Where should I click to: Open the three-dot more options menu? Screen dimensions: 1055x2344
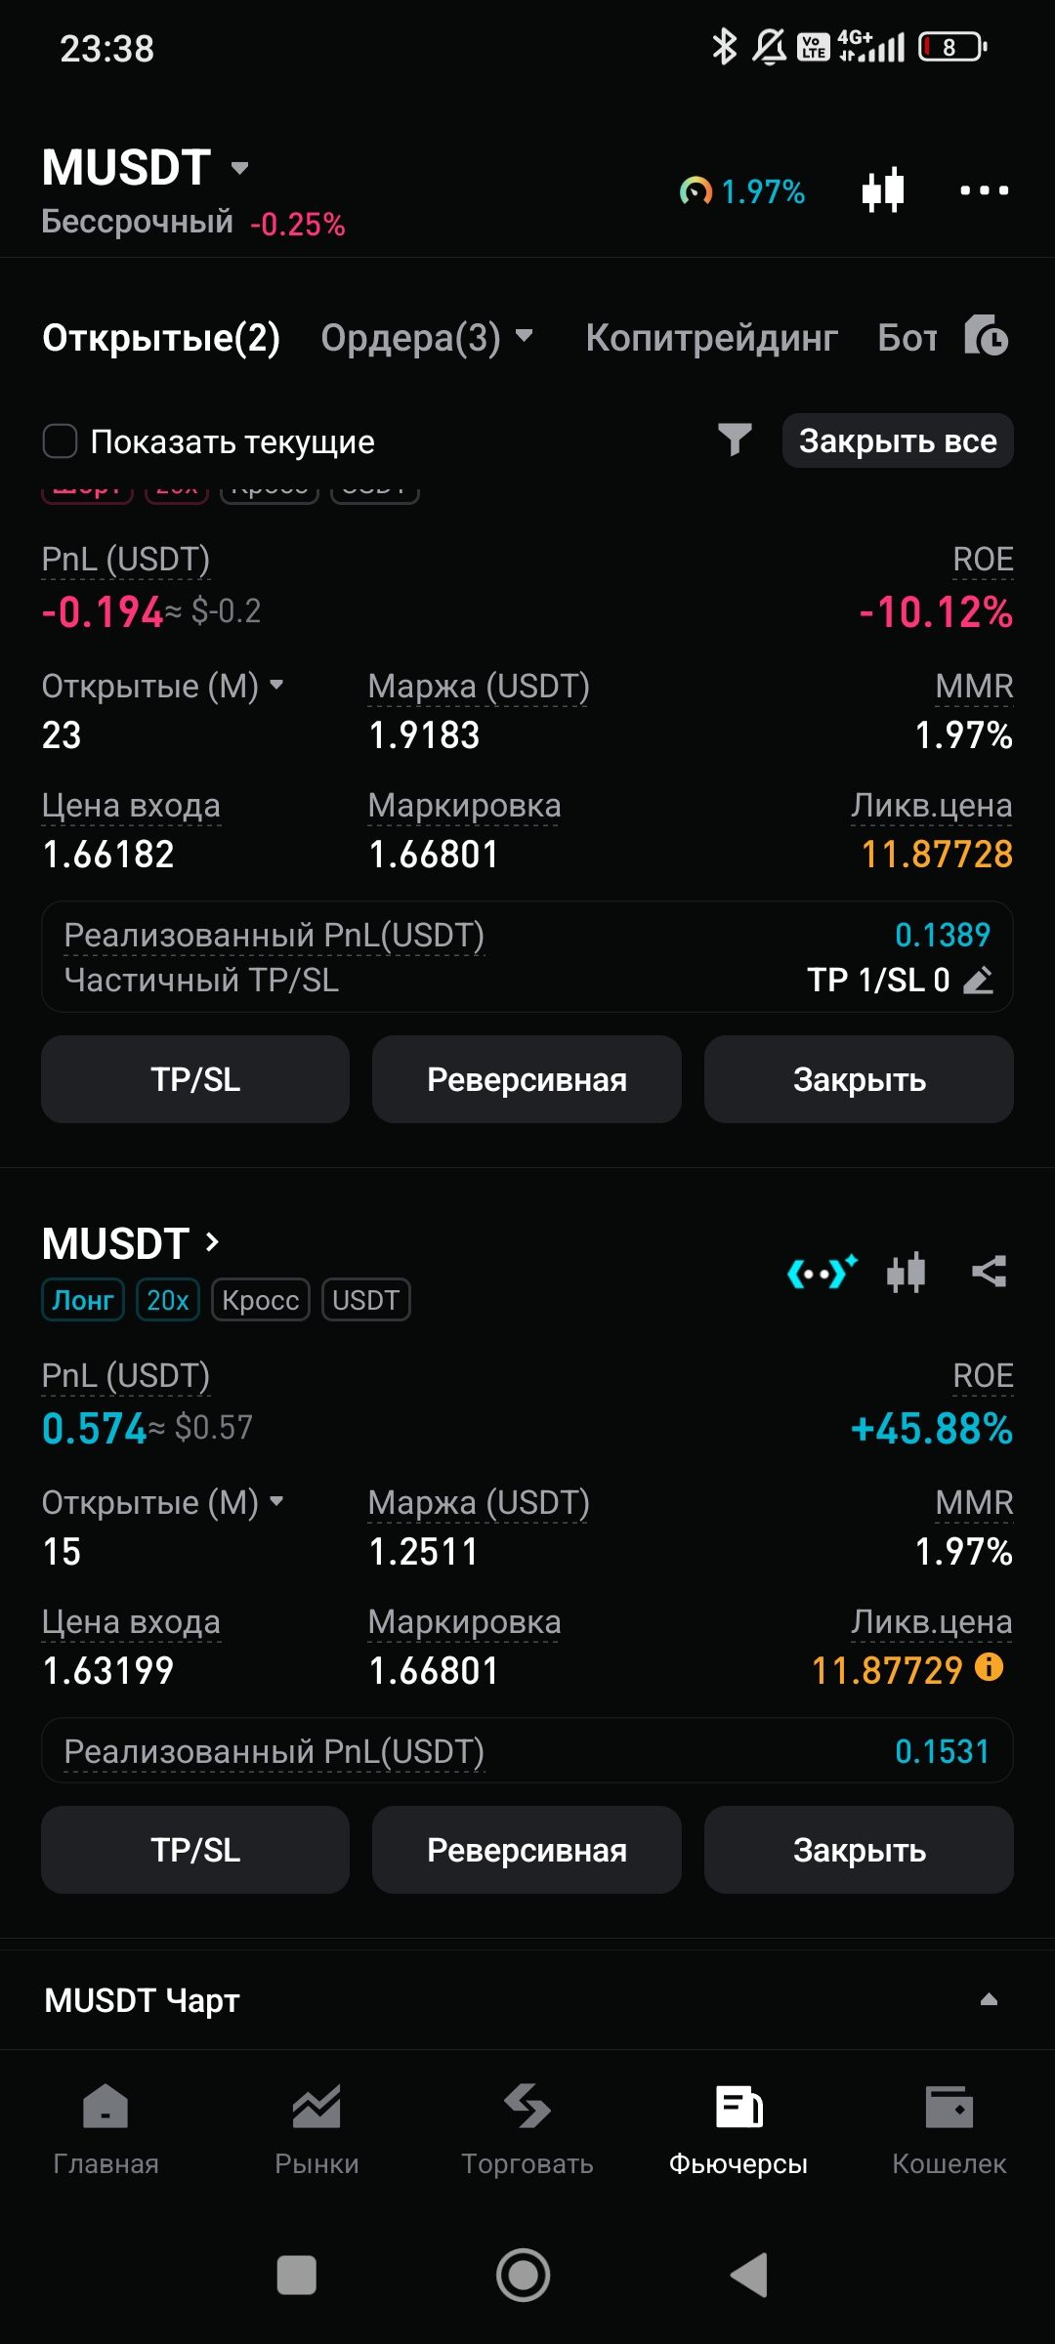984,190
